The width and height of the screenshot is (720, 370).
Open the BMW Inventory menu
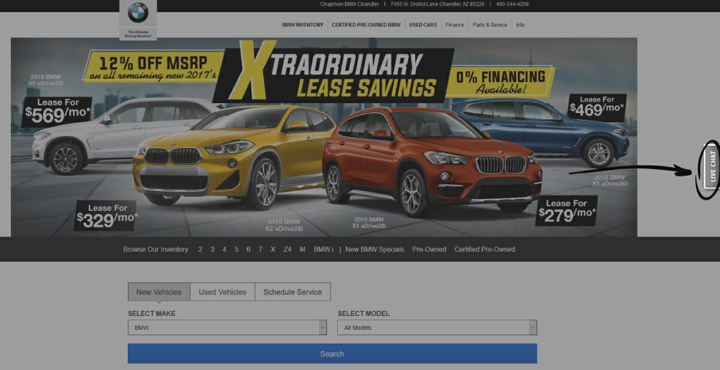[303, 25]
